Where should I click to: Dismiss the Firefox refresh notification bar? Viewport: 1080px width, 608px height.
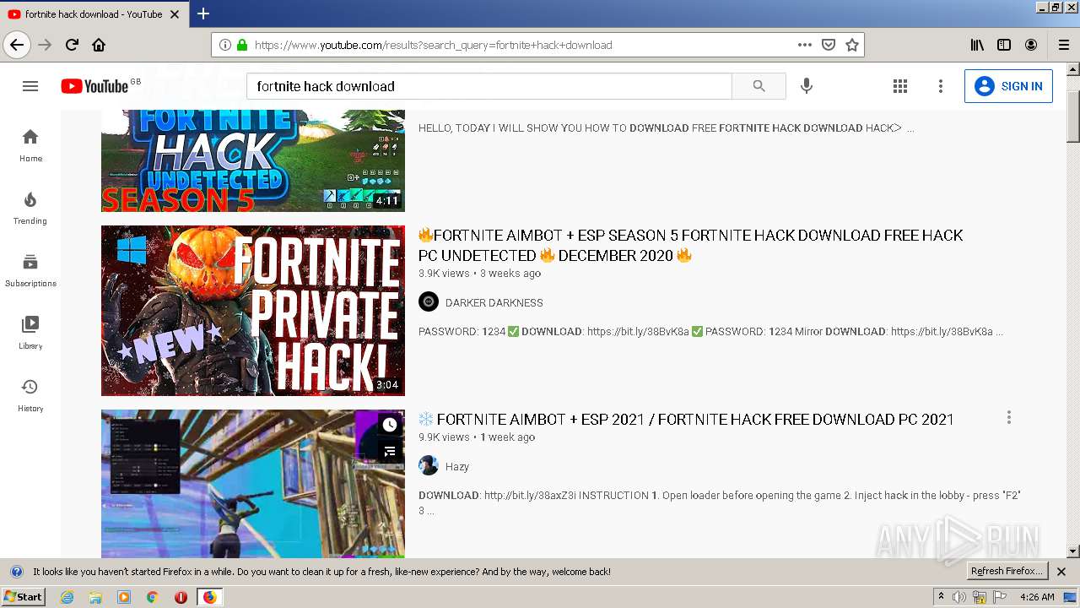click(x=1061, y=572)
